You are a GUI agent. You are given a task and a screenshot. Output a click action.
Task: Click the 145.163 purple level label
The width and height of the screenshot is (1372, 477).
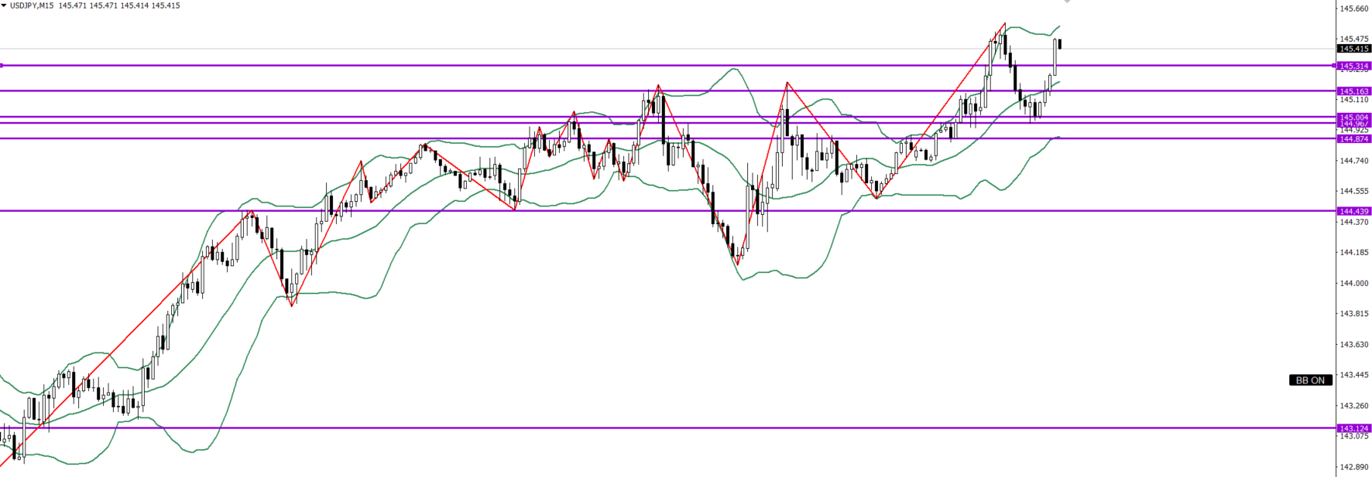[x=1354, y=91]
